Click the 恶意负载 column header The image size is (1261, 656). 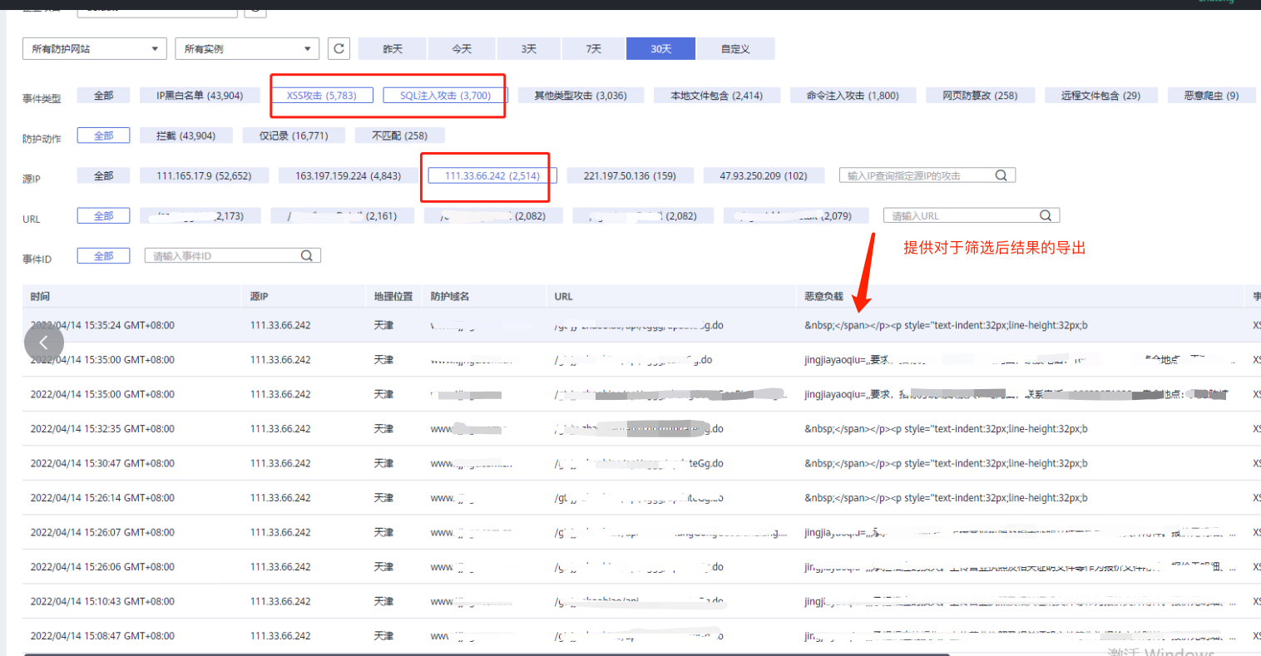[x=823, y=296]
